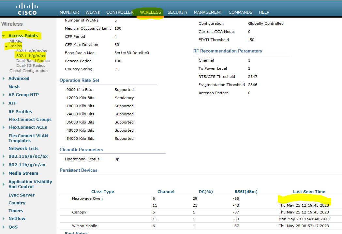Open the SECURITY menu

177,12
